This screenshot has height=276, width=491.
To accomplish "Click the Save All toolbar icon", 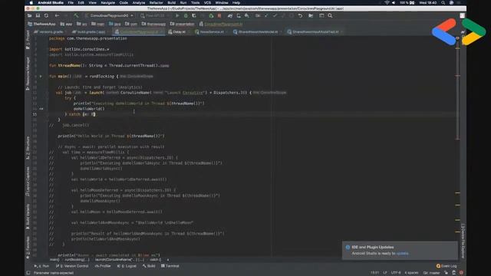I will 38,15.
